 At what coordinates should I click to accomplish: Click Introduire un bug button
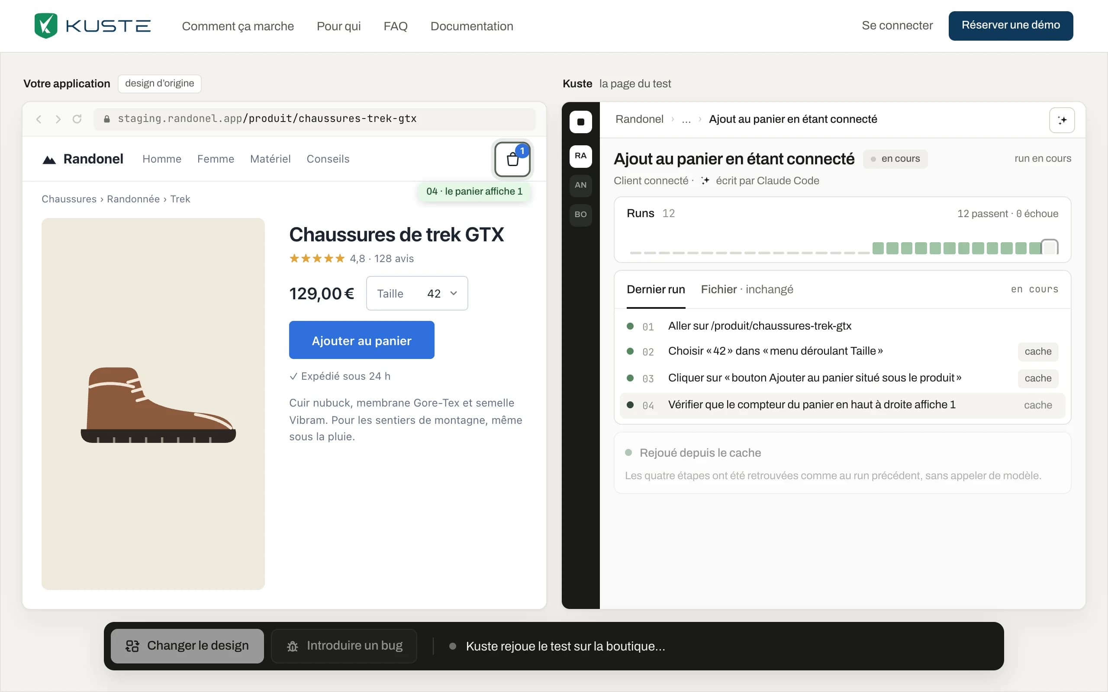coord(344,646)
